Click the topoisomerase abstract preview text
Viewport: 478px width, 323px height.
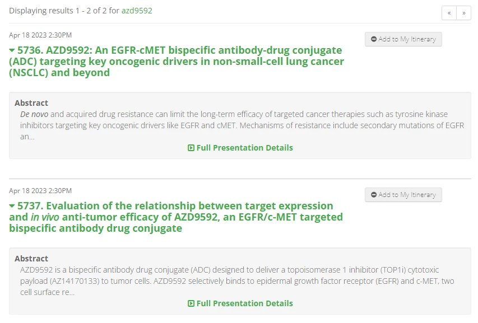[237, 281]
